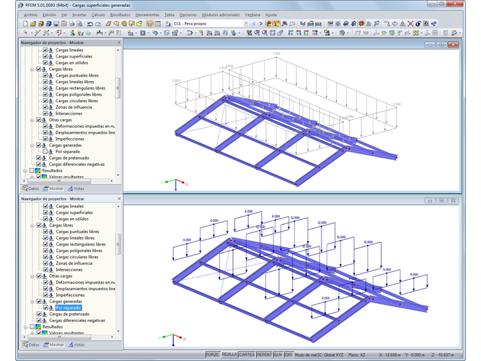
Task: Toggle REJILLA in the status bar
Action: coord(229,355)
